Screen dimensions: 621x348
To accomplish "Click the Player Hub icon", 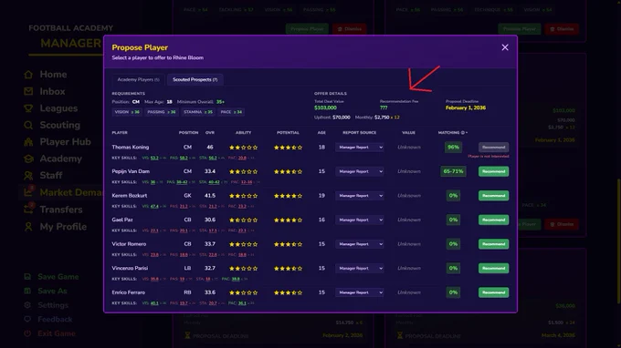I will pos(28,142).
